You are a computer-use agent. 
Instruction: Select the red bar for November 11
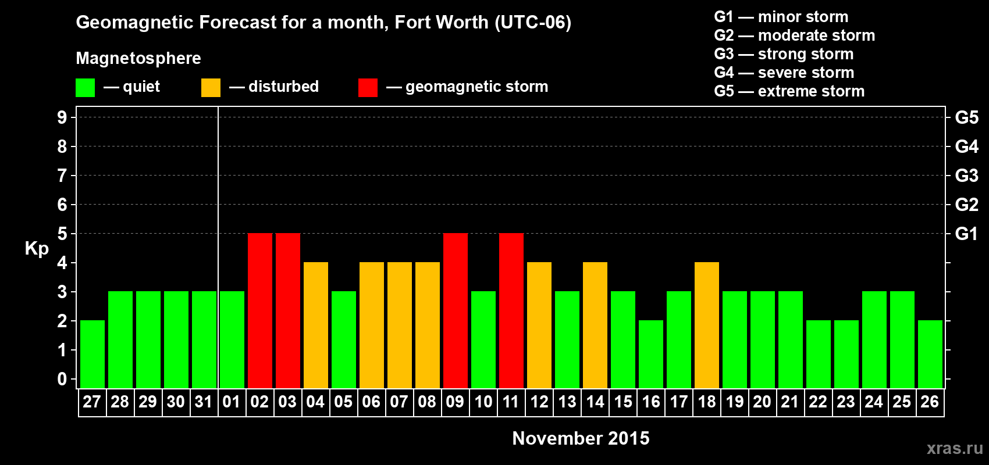[511, 310]
